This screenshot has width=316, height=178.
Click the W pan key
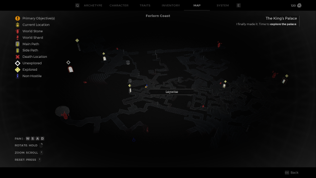(x=28, y=138)
